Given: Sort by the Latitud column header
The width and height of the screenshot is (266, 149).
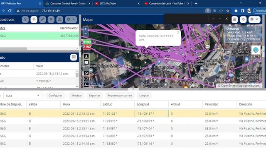Looking at the screenshot, I should [117, 104].
